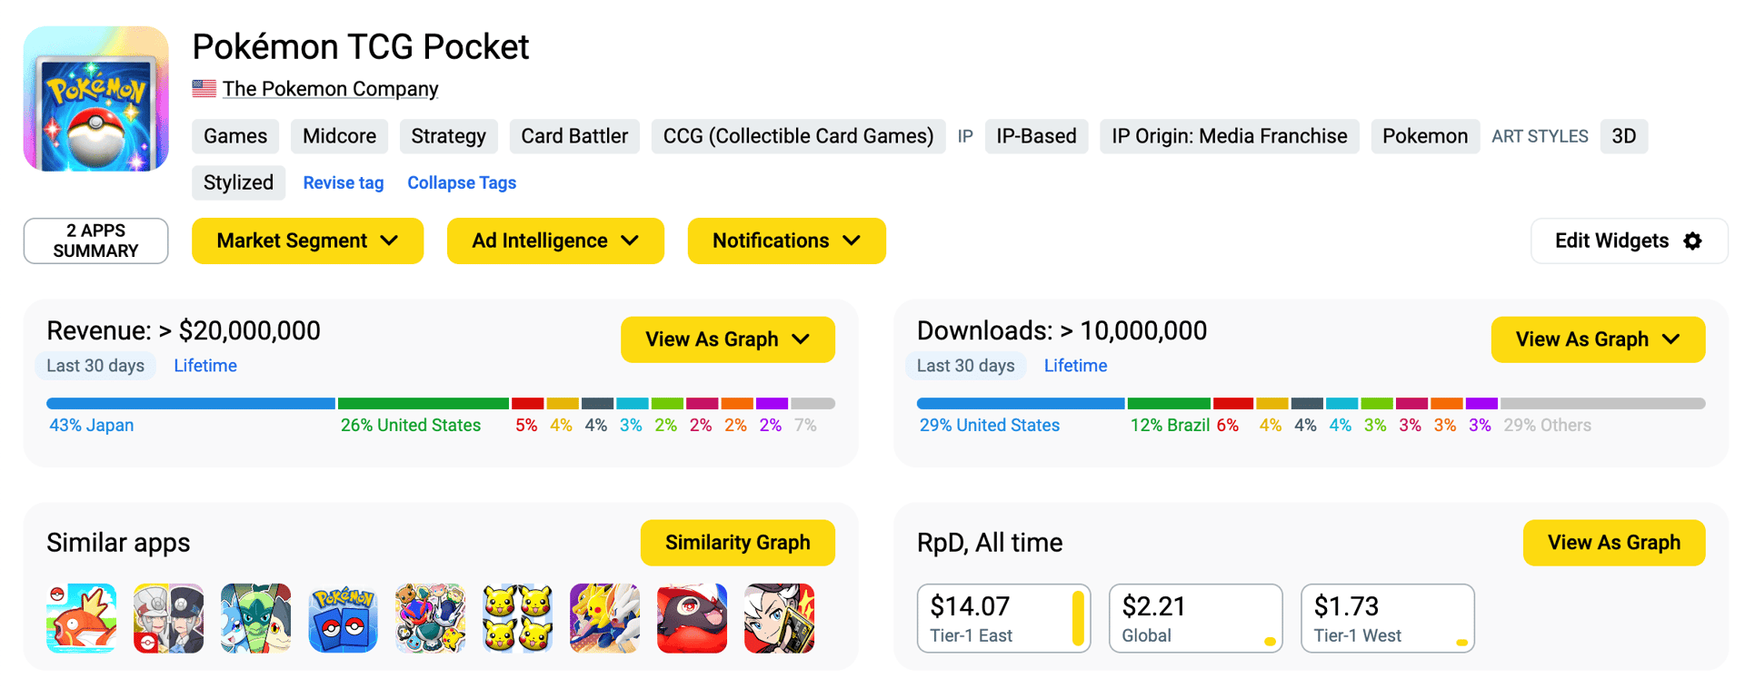Open the Pikachu battle arena similar app
The height and width of the screenshot is (688, 1745).
pyautogui.click(x=605, y=618)
